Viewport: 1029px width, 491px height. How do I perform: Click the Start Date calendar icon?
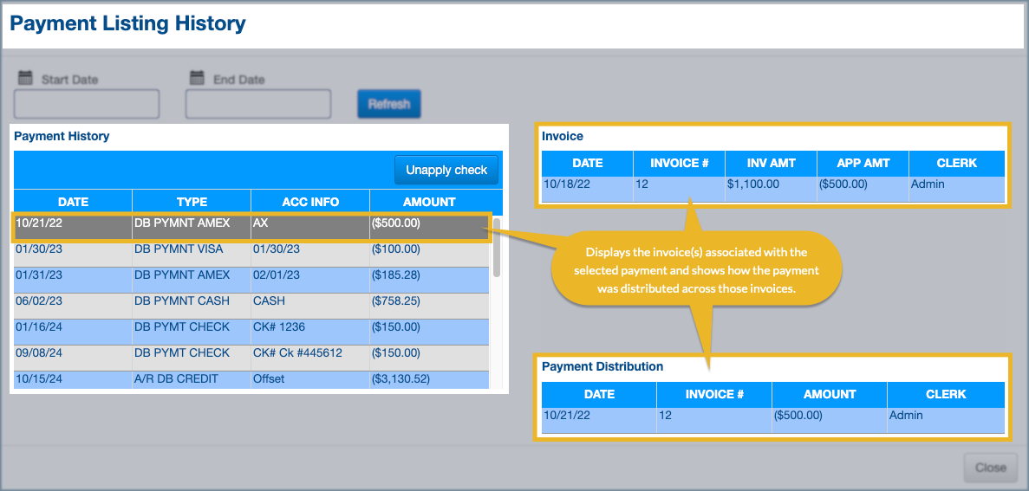coord(23,78)
